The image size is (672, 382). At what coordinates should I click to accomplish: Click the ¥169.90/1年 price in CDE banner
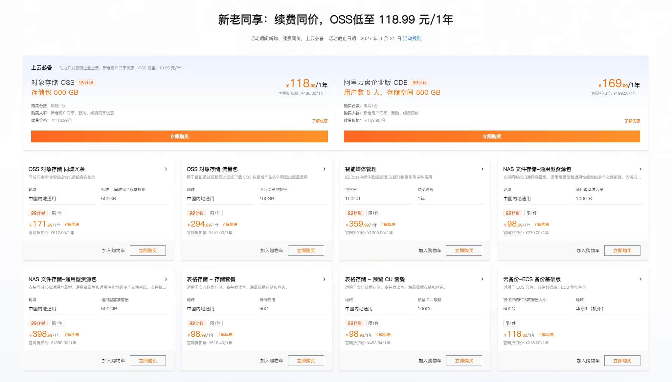(x=619, y=84)
